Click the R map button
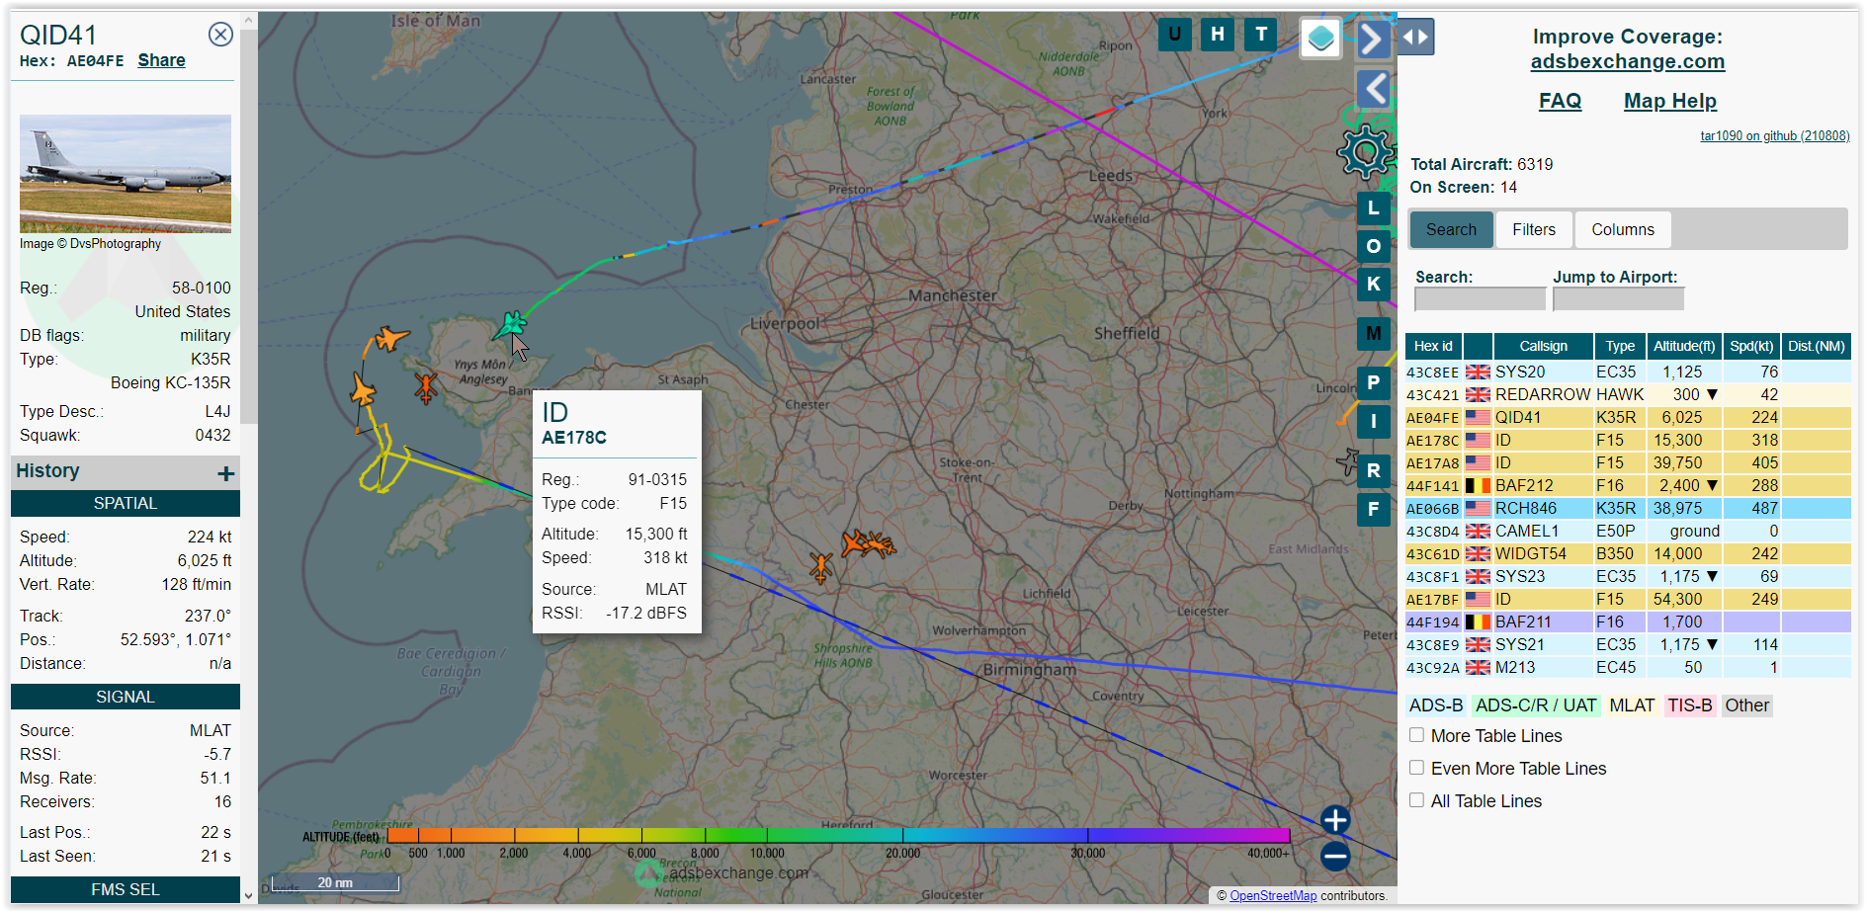Viewport: 1866px width, 912px height. (1374, 471)
